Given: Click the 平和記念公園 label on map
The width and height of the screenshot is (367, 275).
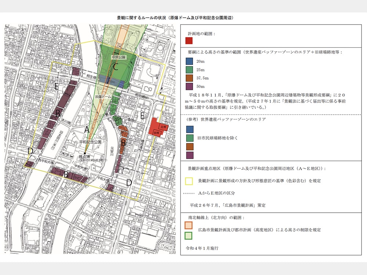Looking at the screenshot, I should tap(91, 142).
